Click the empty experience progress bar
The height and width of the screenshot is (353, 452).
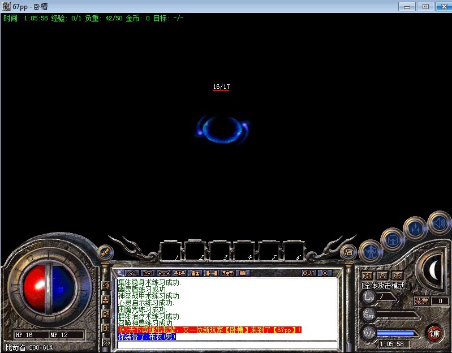[397, 315]
